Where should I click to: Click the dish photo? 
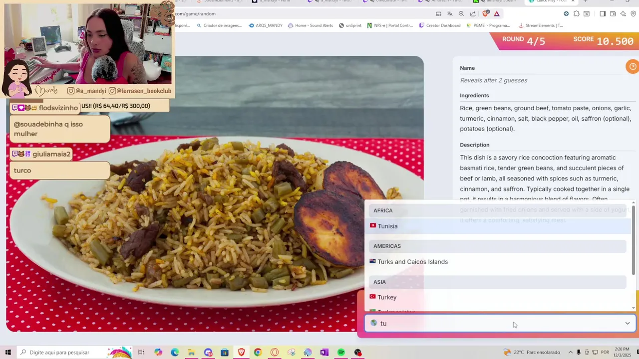point(215,193)
